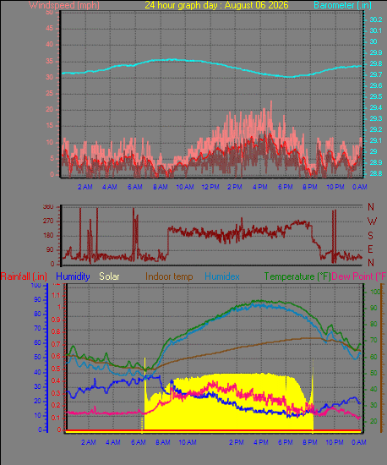Click the 12 PM tick on wind graph

pos(210,187)
